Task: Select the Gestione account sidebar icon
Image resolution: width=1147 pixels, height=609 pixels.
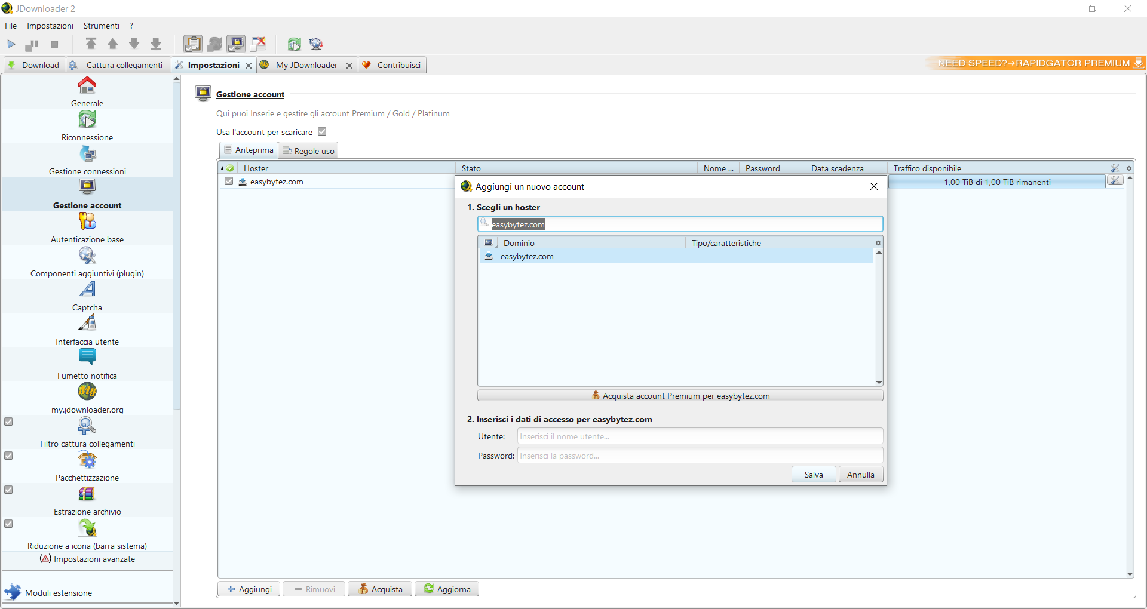Action: tap(87, 187)
